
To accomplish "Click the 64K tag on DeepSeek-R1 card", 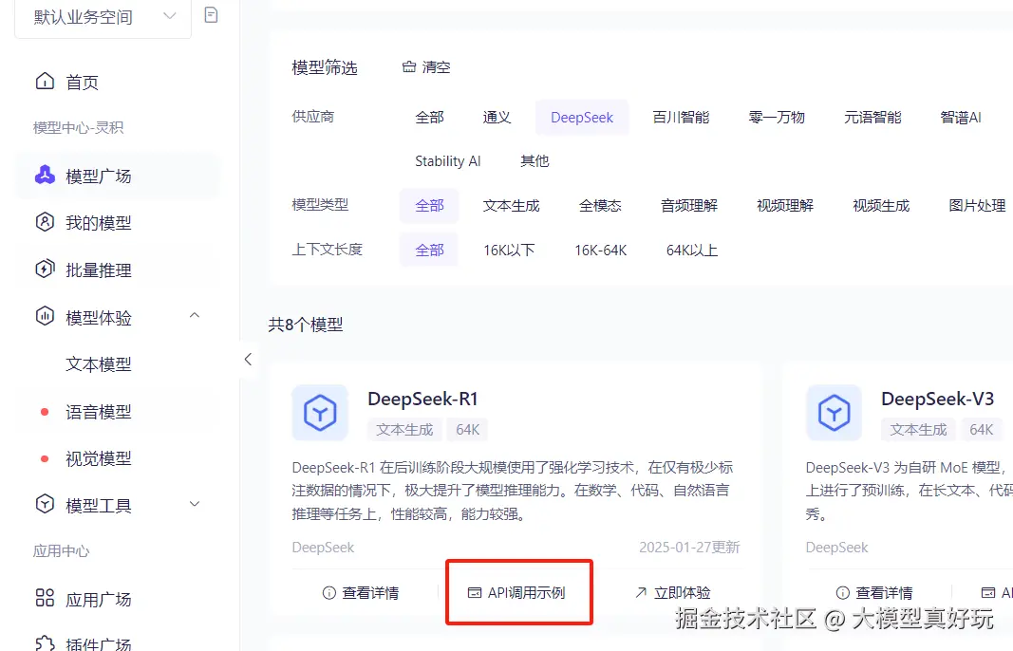I will pos(468,430).
